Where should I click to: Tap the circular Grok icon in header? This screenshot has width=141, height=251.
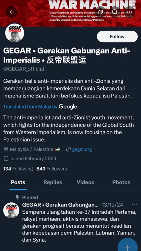(101, 12)
